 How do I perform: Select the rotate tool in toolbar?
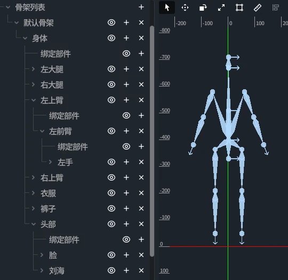(x=203, y=7)
